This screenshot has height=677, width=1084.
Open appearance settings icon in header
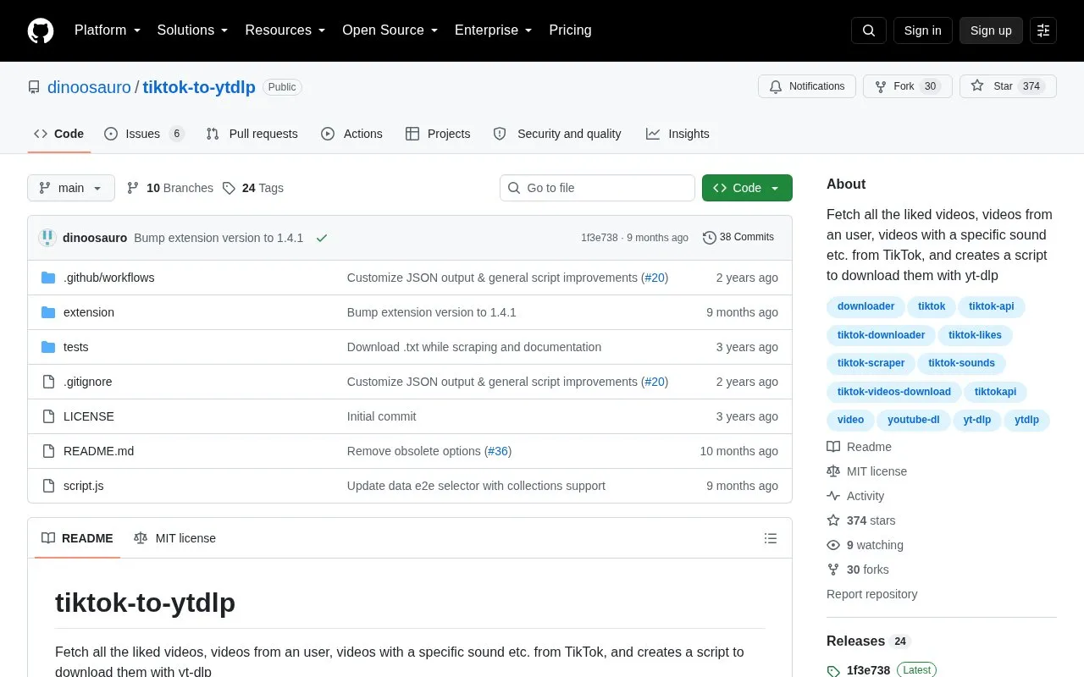pos(1043,30)
